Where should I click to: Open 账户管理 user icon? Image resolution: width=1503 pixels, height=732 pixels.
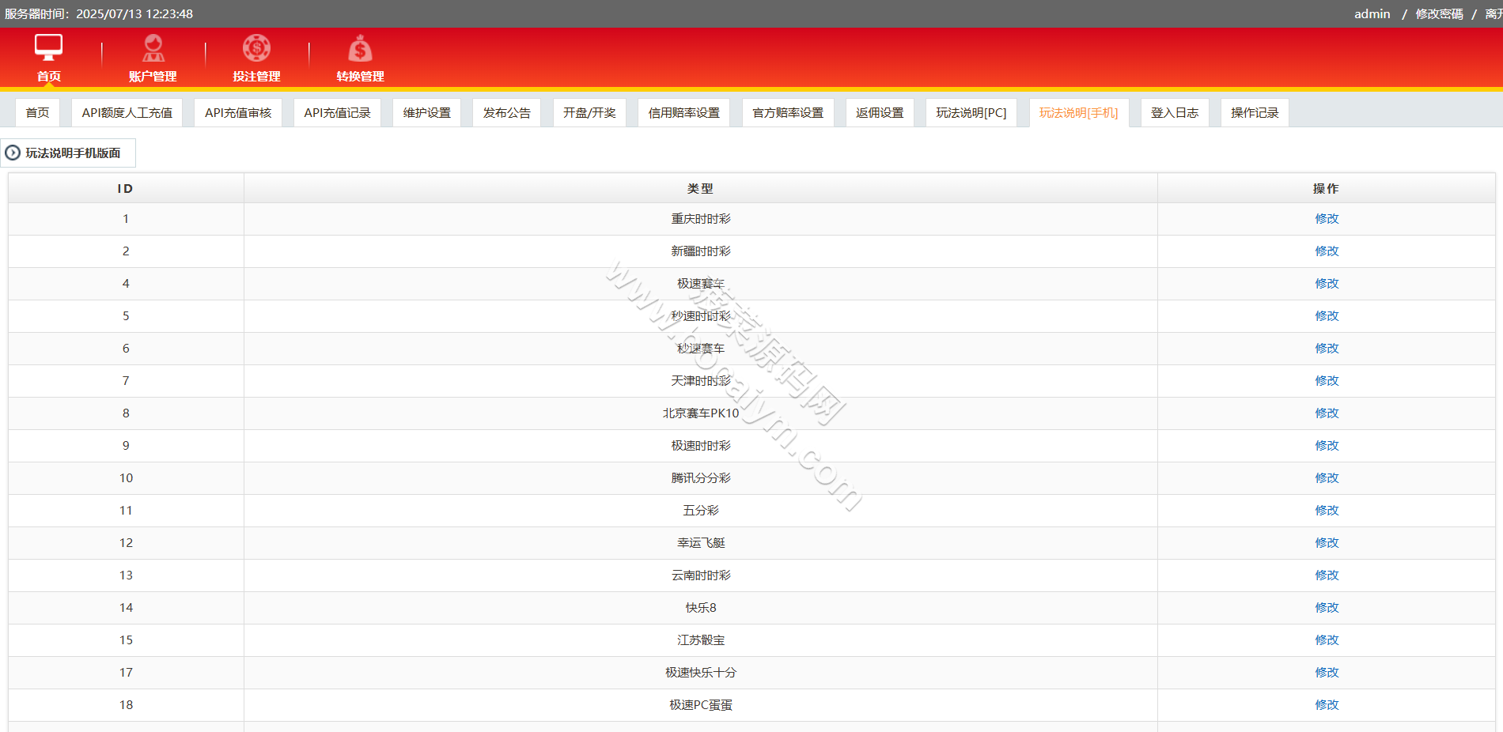tap(153, 48)
